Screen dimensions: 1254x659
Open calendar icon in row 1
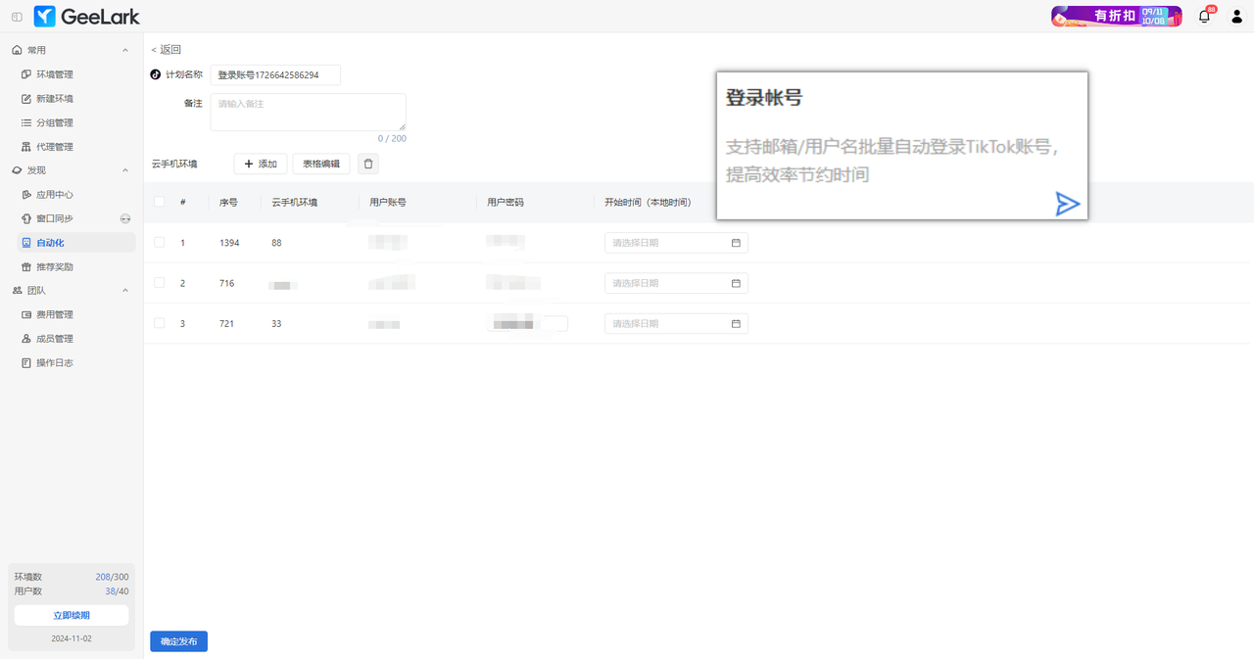(736, 243)
